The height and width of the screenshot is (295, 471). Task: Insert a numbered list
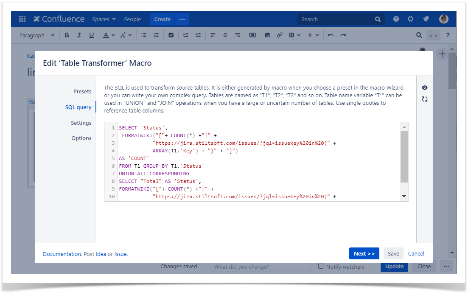click(x=156, y=35)
